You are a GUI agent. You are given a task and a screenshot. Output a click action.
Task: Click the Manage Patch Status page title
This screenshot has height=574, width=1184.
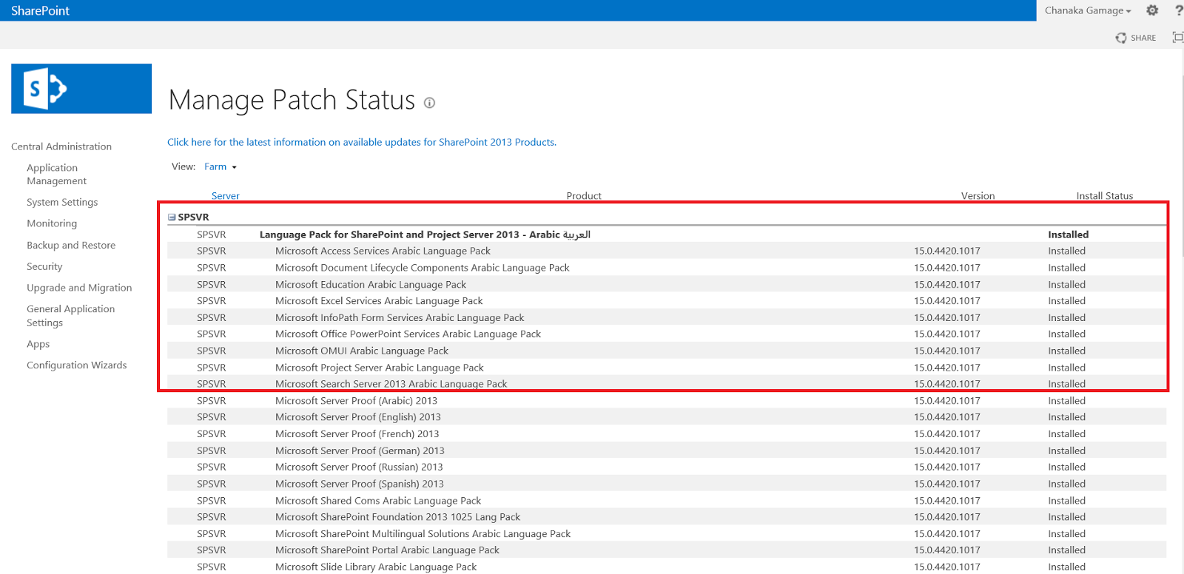click(292, 100)
